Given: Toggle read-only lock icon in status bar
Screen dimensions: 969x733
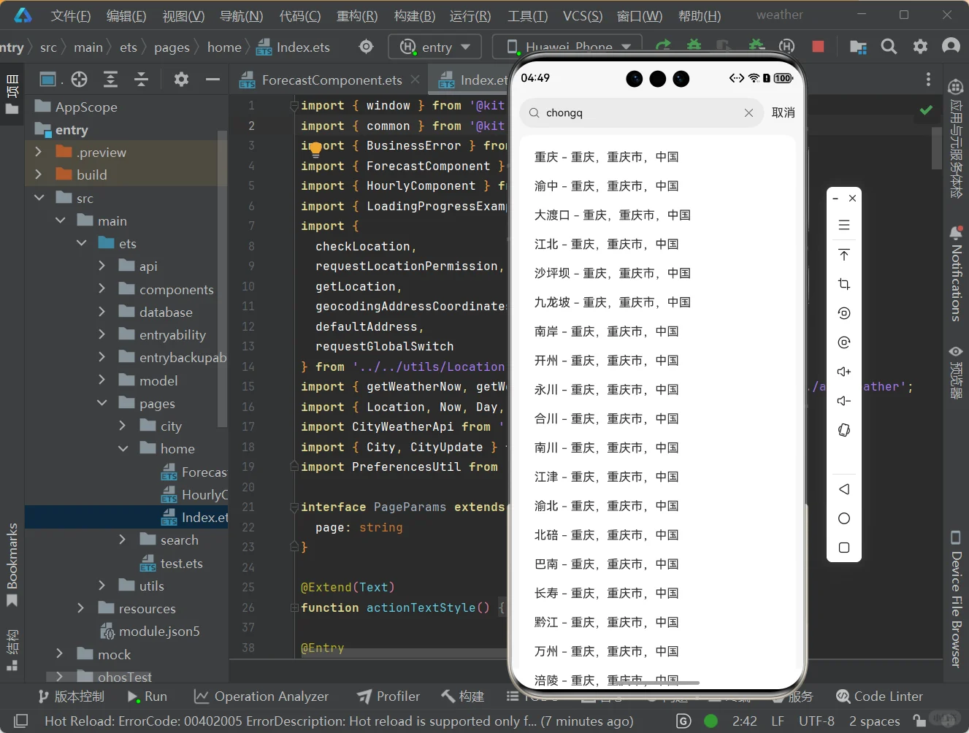Looking at the screenshot, I should coord(919,721).
